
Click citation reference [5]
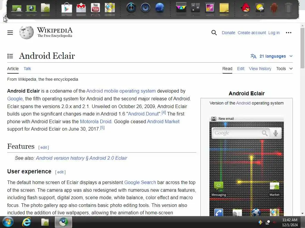point(102,128)
